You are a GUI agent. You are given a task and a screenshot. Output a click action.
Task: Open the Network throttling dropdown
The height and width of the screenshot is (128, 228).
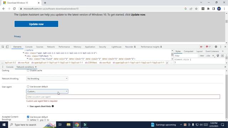(x=47, y=79)
